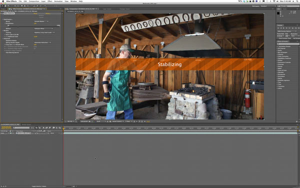
Task: Select the Pan Behind tool
Action: point(18,6)
